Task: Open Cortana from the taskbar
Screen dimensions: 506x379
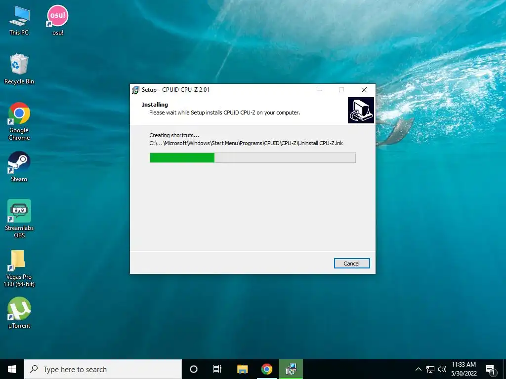Action: point(194,369)
